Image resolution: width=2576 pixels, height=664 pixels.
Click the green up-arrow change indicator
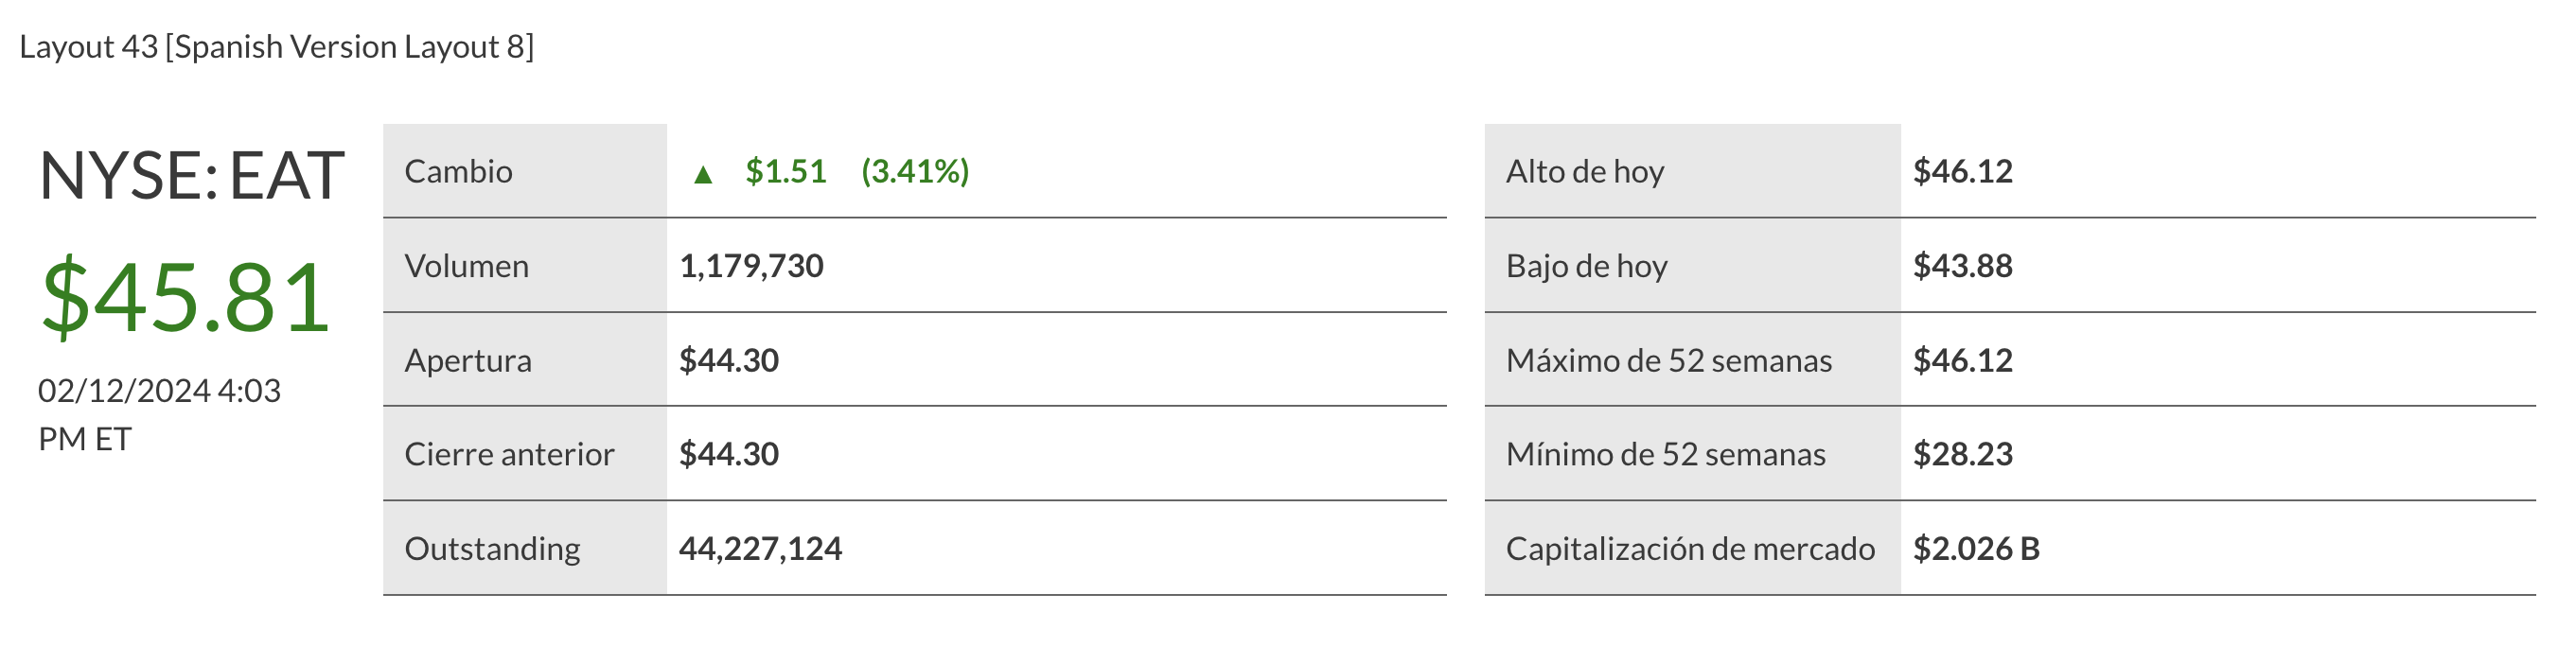[703, 175]
